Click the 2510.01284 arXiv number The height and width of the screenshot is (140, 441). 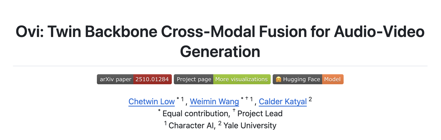pos(152,79)
